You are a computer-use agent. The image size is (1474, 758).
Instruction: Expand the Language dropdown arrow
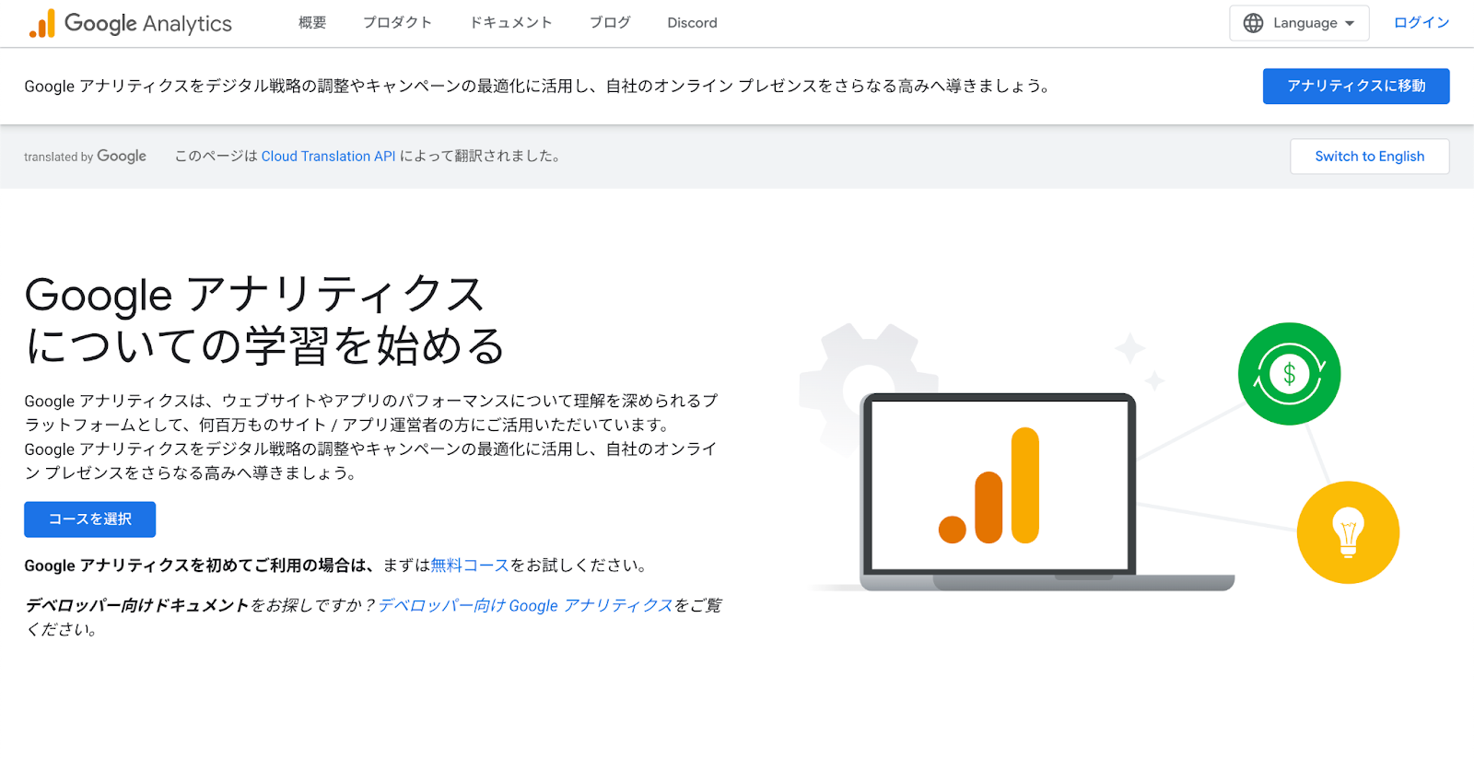click(1350, 24)
